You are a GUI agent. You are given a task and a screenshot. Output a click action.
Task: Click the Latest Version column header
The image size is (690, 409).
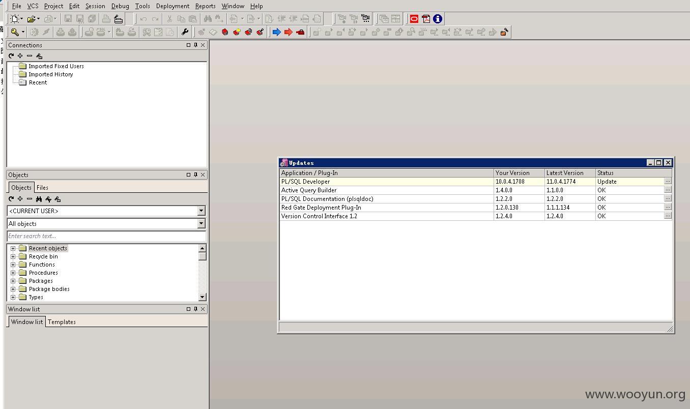(570, 173)
